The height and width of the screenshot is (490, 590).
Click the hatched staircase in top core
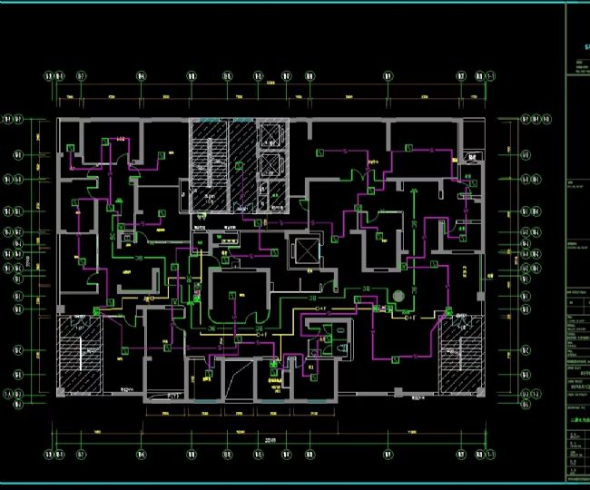210,164
